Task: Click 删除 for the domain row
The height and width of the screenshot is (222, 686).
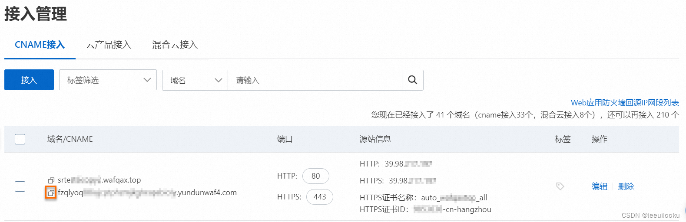Action: pos(626,186)
